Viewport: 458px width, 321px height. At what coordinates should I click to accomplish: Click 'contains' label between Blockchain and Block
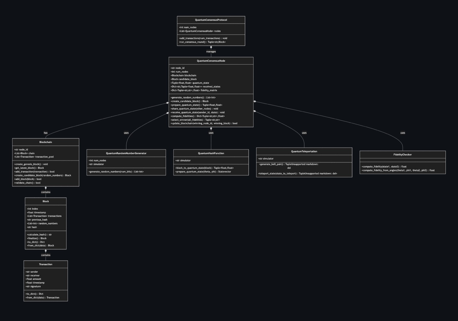(x=46, y=192)
